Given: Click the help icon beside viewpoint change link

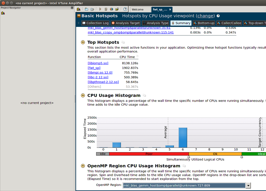Looking at the screenshot, I should [x=218, y=16].
